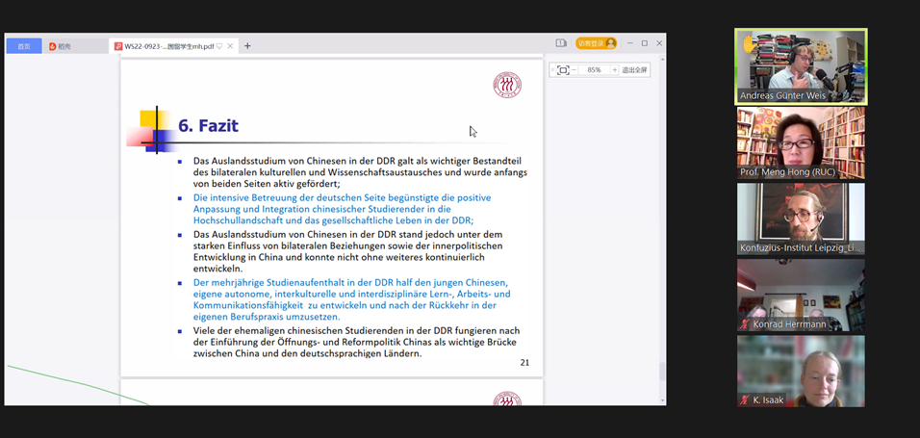The height and width of the screenshot is (438, 920).
Task: Click the university logo on the Fazit slide
Action: coord(507,85)
